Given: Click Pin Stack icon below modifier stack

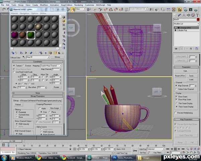Looking at the screenshot, I should pos(176,49).
